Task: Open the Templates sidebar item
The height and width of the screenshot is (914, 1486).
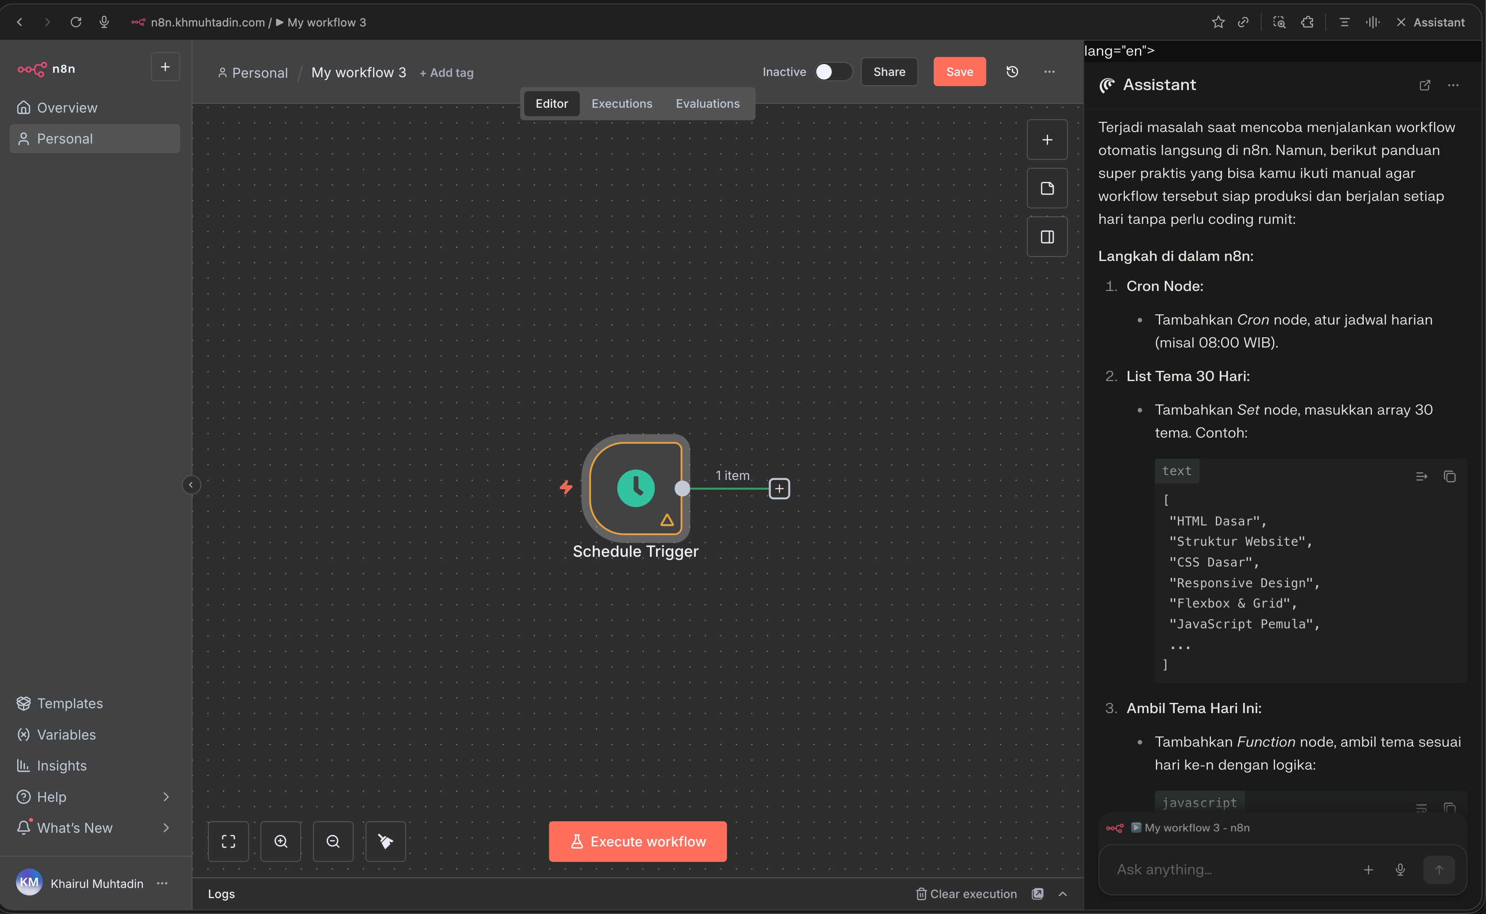Action: [x=69, y=703]
